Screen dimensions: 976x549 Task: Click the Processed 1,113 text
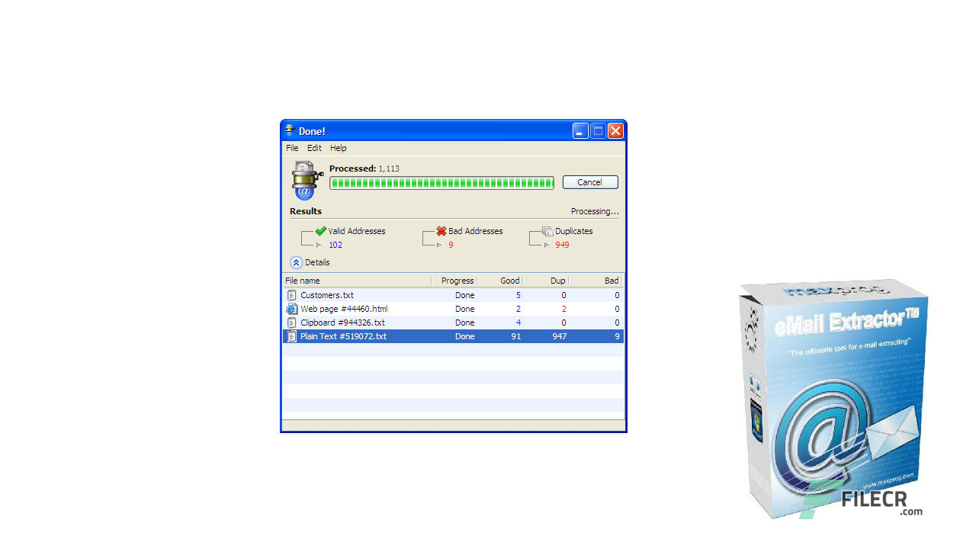coord(364,169)
